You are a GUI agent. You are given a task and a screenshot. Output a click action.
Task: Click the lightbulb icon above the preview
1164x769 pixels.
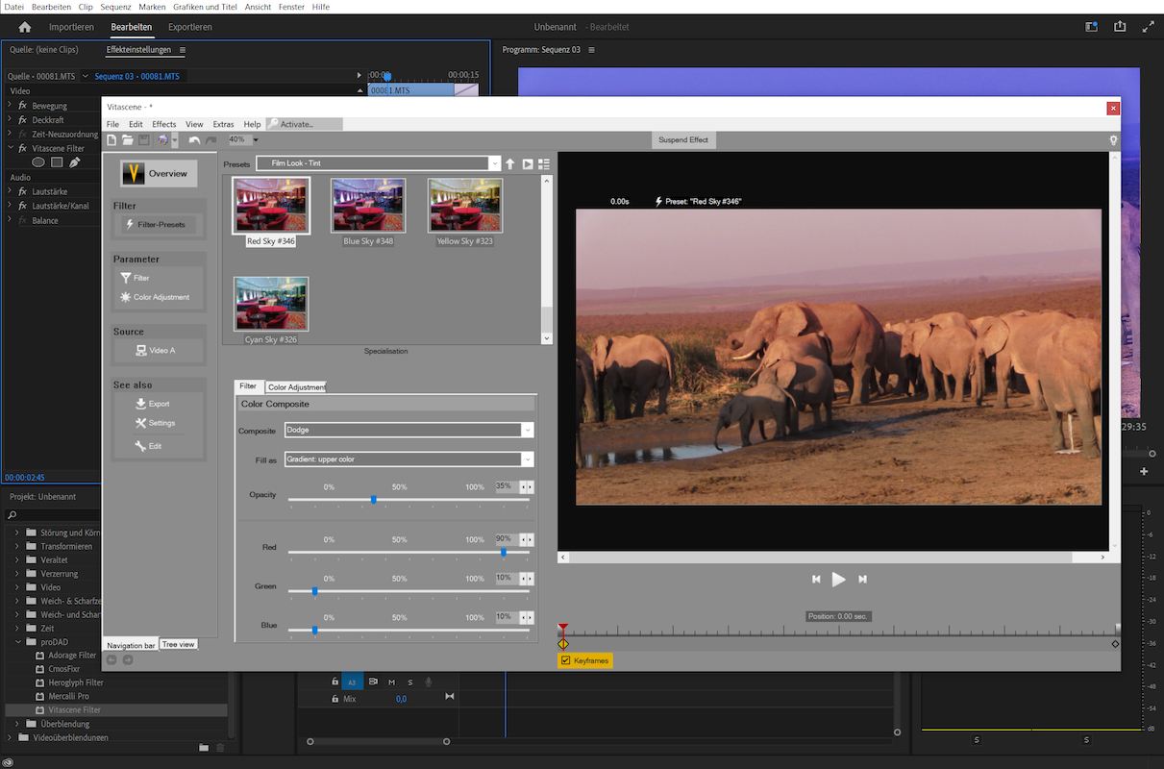coord(1113,140)
